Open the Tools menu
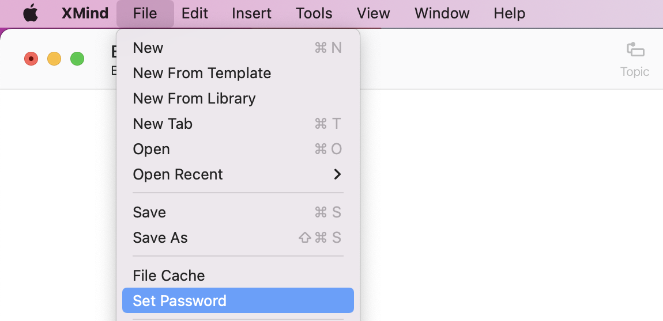Screen dimensions: 663x321 [x=314, y=13]
